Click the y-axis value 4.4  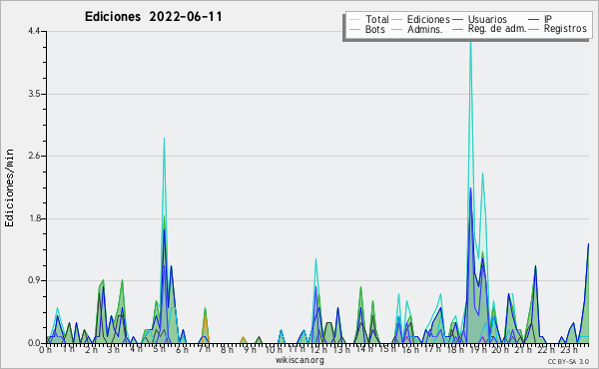(x=34, y=31)
